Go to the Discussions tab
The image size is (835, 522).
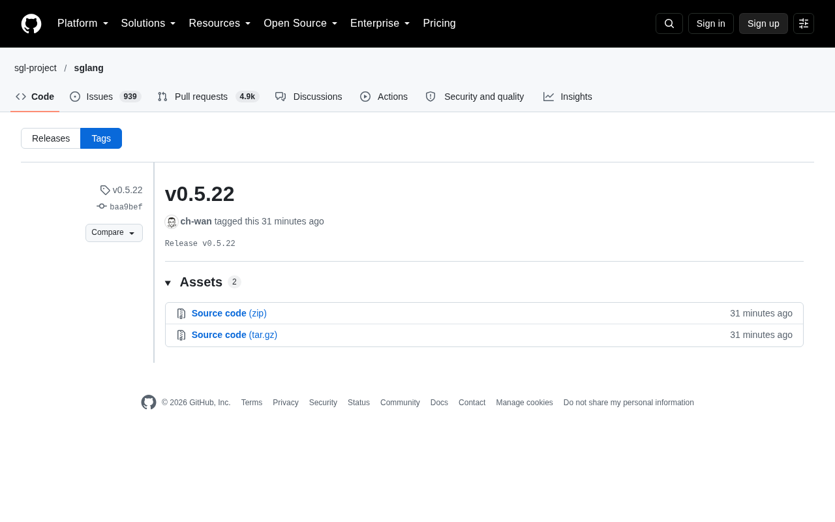(309, 97)
